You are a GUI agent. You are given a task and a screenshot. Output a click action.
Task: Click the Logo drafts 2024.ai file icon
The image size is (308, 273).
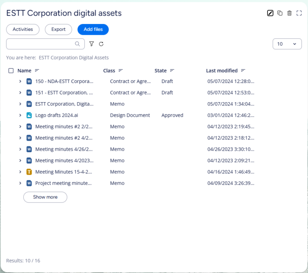[29, 115]
